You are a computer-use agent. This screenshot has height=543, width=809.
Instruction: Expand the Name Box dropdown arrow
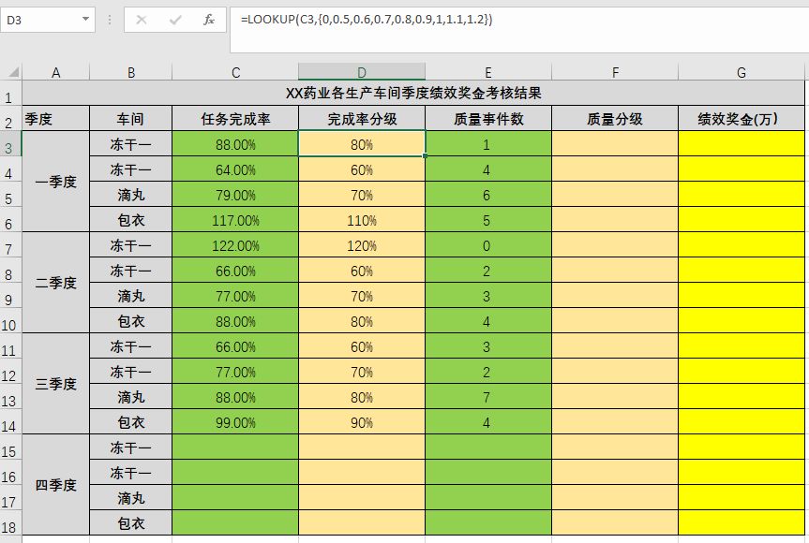coord(86,20)
